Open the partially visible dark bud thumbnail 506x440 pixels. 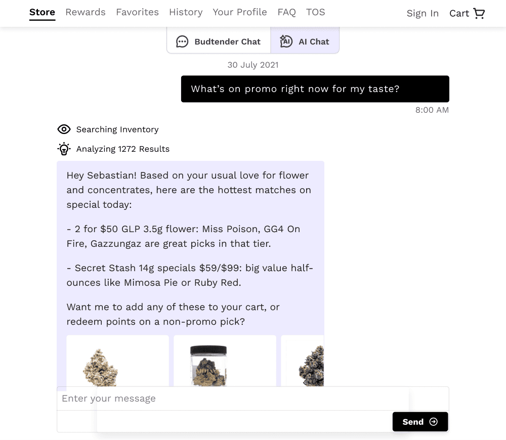pyautogui.click(x=303, y=361)
